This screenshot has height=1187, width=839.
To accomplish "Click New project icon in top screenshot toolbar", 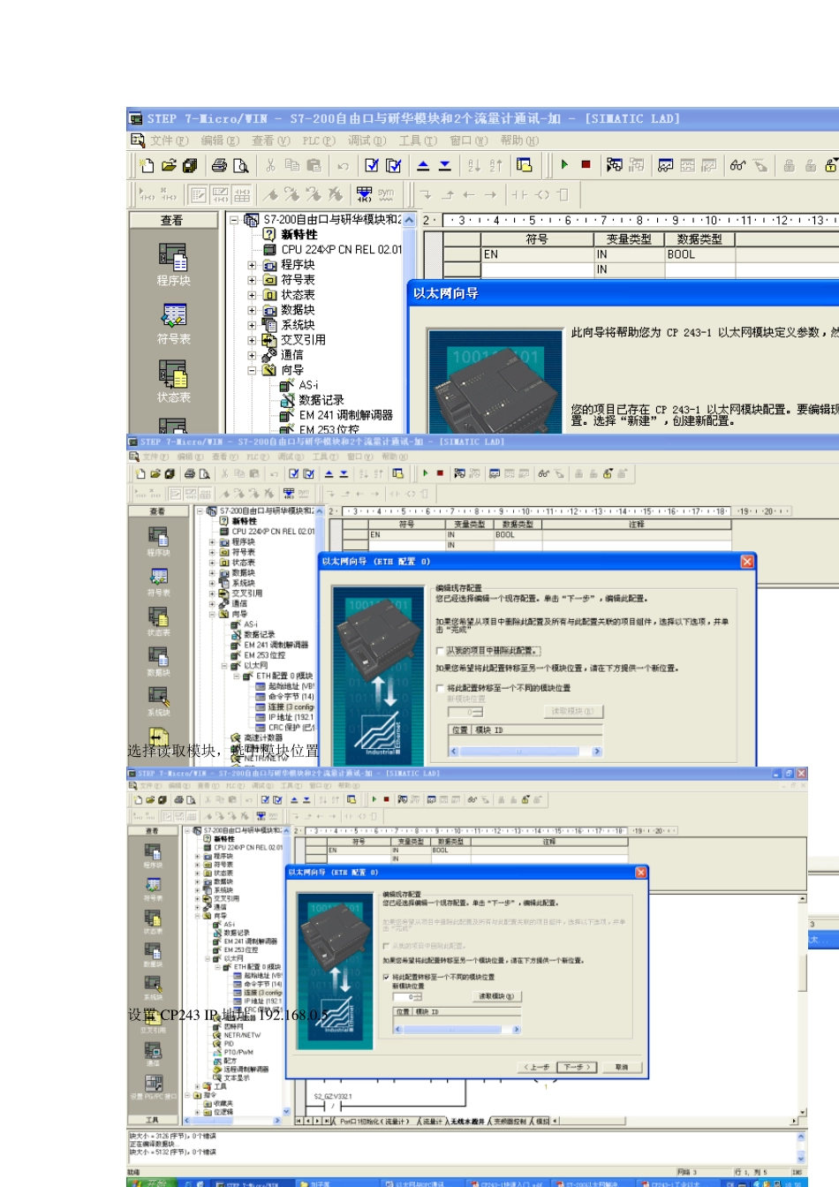I will click(x=147, y=165).
